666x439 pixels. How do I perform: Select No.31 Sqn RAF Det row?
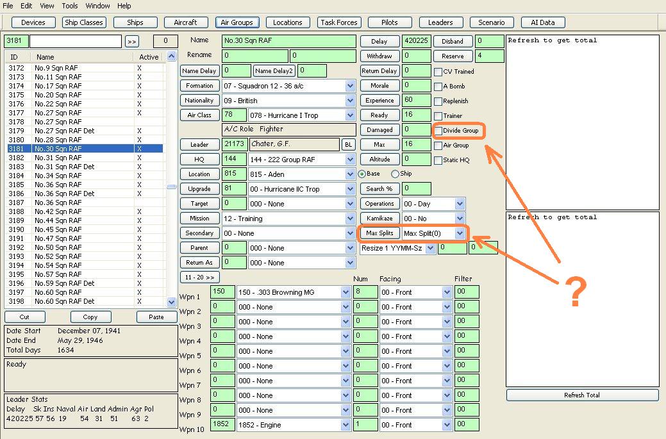[x=85, y=167]
